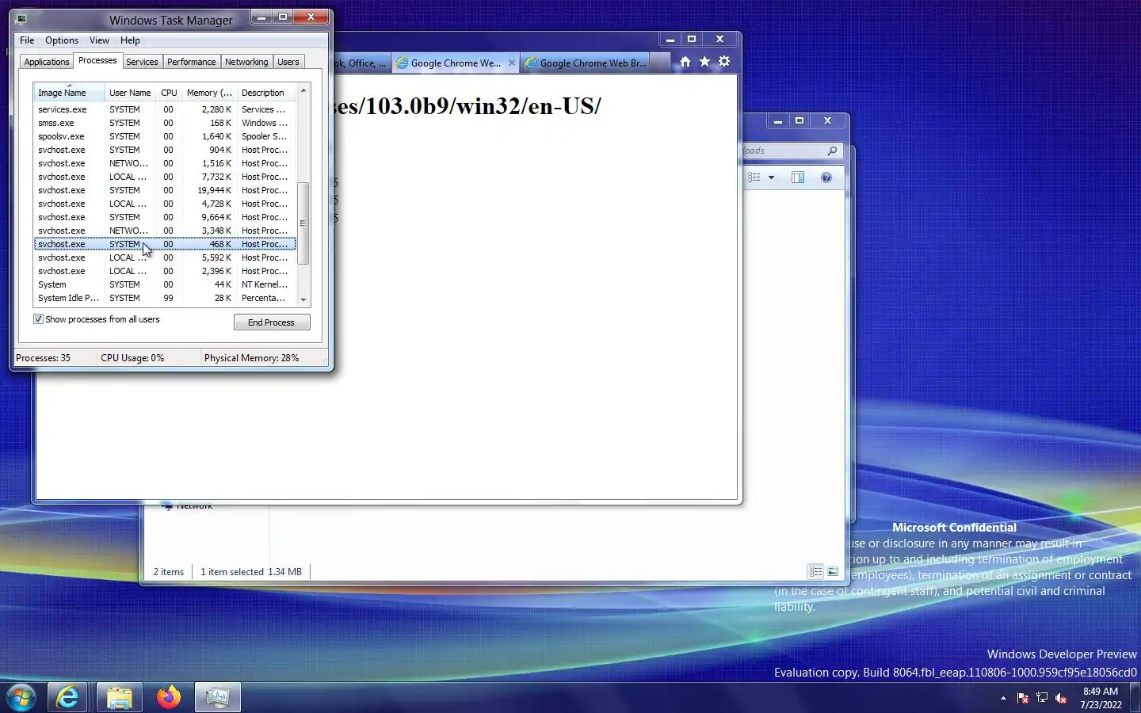
Task: Sort processes by Description column
Action: point(266,93)
